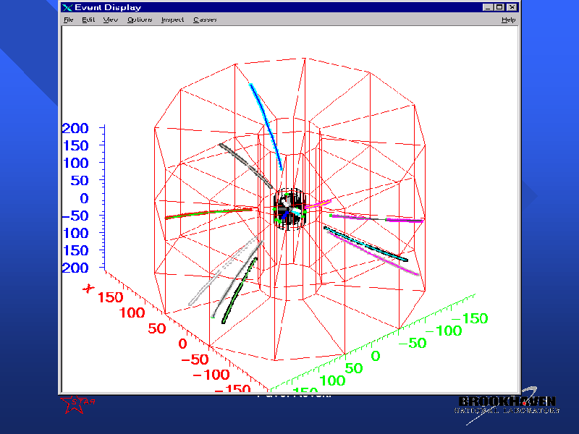Click the green -150 axis label
Viewport: 579px width, 434px height.
[x=471, y=318]
